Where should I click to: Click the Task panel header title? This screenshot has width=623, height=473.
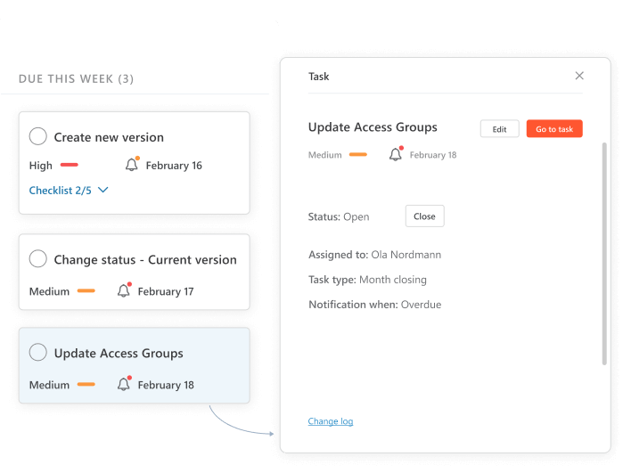[319, 77]
